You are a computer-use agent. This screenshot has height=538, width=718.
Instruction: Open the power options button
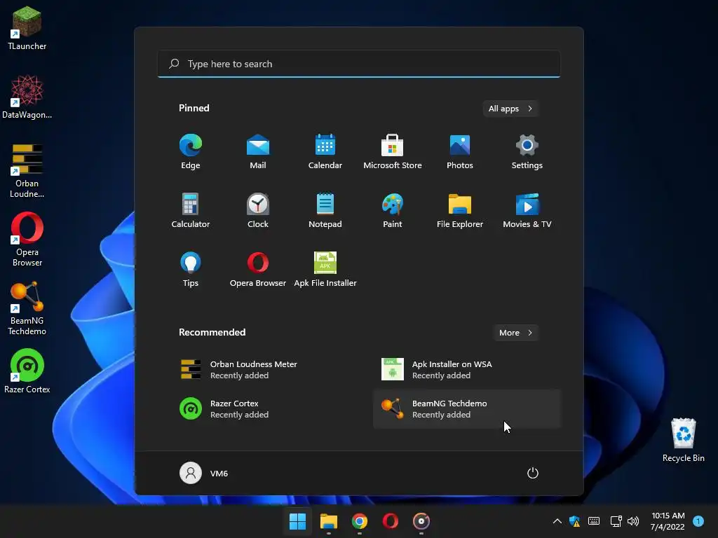533,473
